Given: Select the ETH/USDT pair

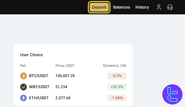Looking at the screenshot, I should coord(39,98).
